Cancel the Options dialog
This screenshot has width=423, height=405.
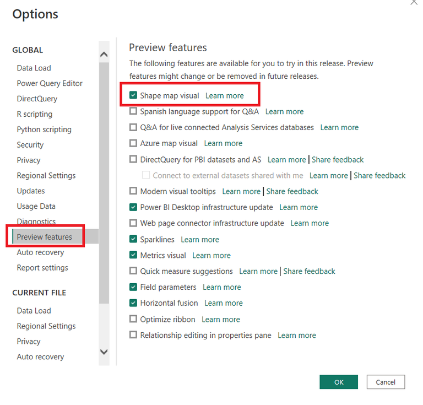(x=386, y=382)
